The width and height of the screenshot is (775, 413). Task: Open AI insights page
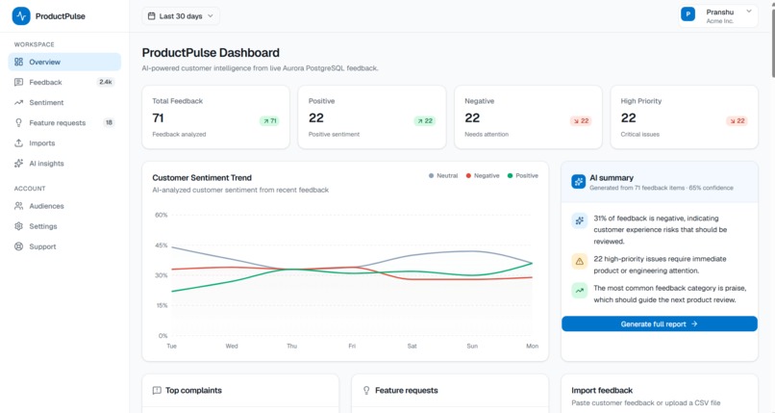pos(64,164)
